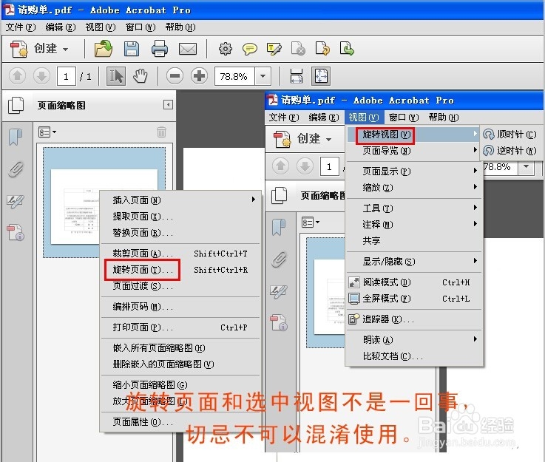Open the 窗口 menu in main window
The image size is (545, 462).
141,27
